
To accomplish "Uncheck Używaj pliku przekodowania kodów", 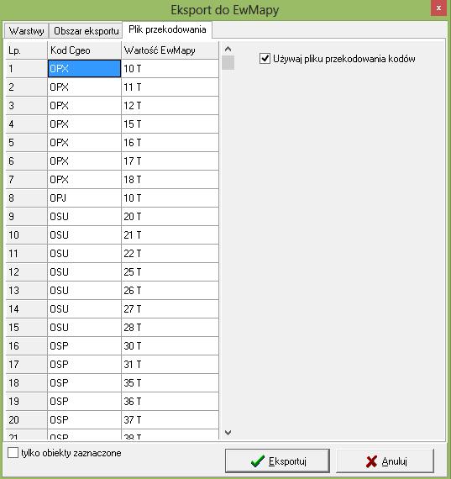I will click(265, 58).
